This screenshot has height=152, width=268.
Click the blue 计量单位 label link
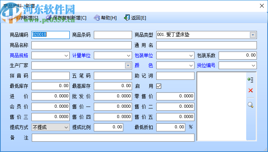[81, 55]
